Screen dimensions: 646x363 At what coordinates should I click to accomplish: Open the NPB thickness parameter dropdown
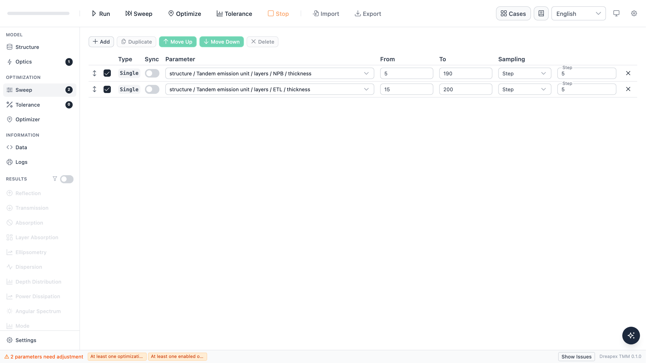270,73
